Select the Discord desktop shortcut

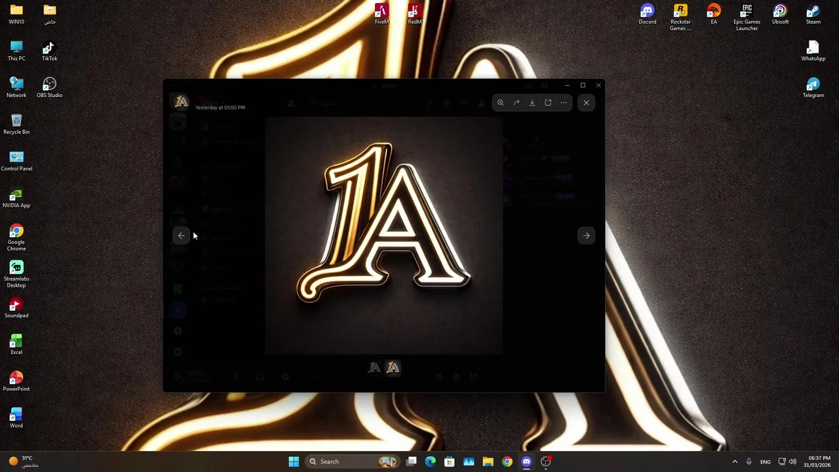click(648, 14)
